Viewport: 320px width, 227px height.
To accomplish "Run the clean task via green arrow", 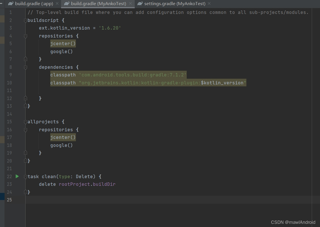I will click(x=17, y=176).
